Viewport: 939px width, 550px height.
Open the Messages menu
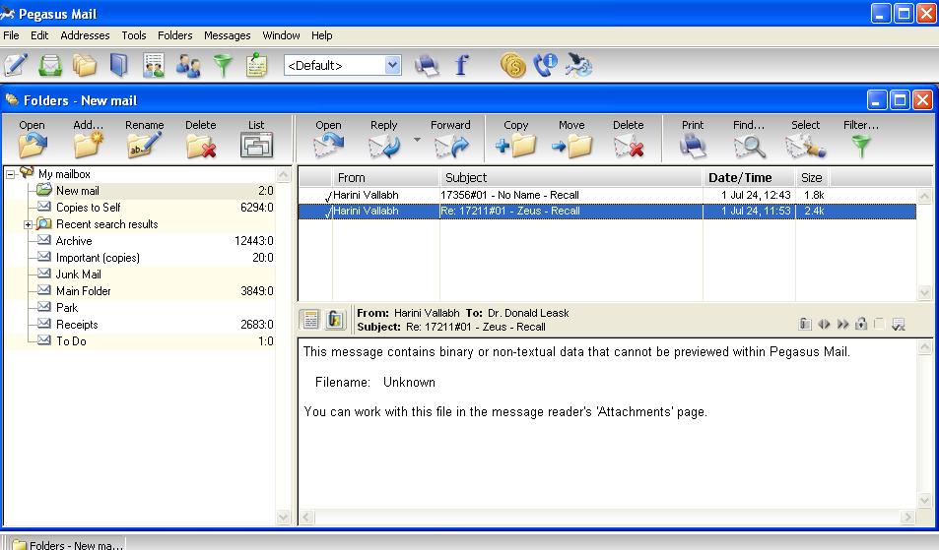[x=227, y=35]
